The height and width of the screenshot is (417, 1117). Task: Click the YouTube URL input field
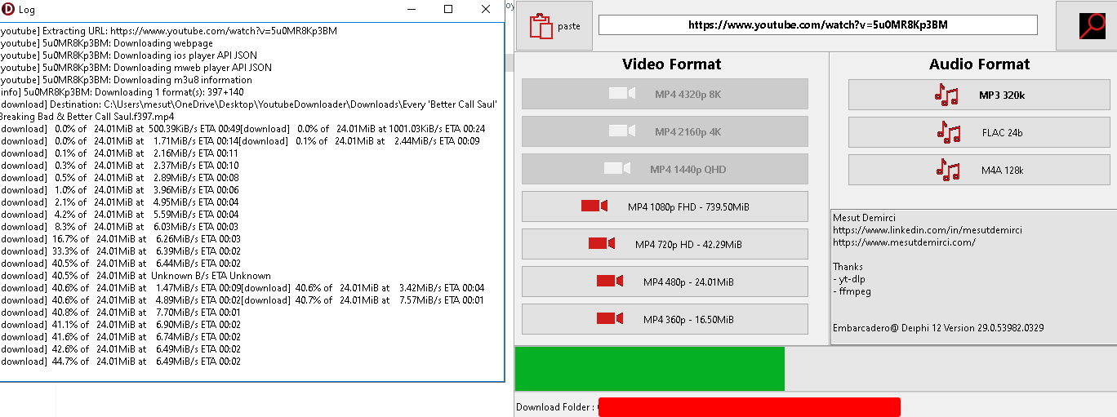pyautogui.click(x=817, y=25)
